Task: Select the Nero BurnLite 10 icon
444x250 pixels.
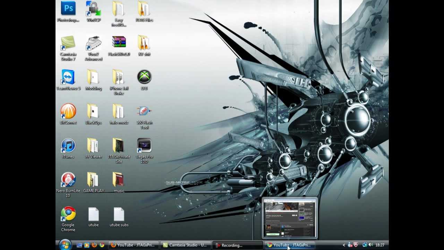Action: point(68,185)
